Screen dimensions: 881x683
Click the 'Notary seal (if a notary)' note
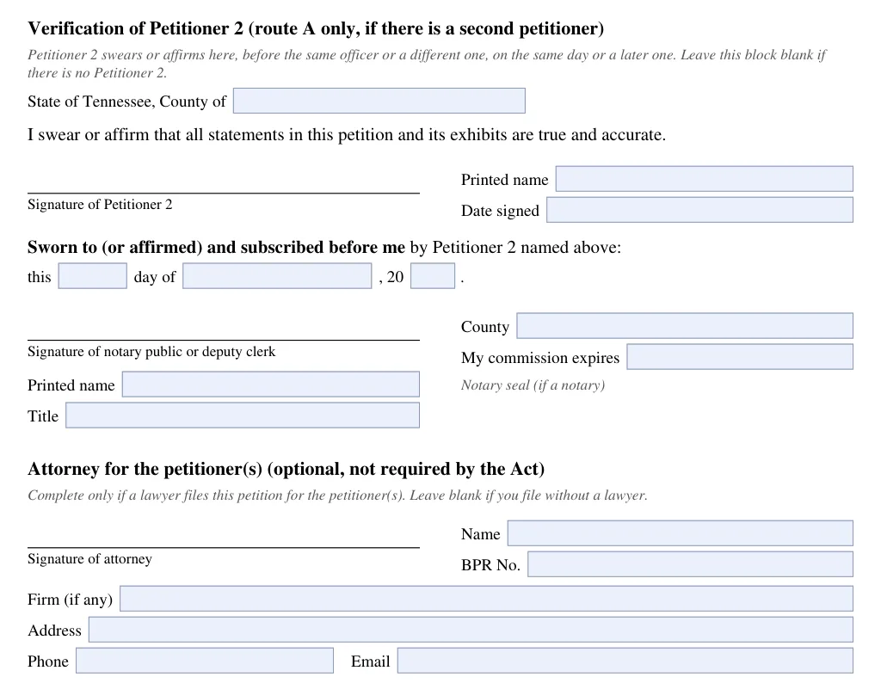(x=533, y=385)
